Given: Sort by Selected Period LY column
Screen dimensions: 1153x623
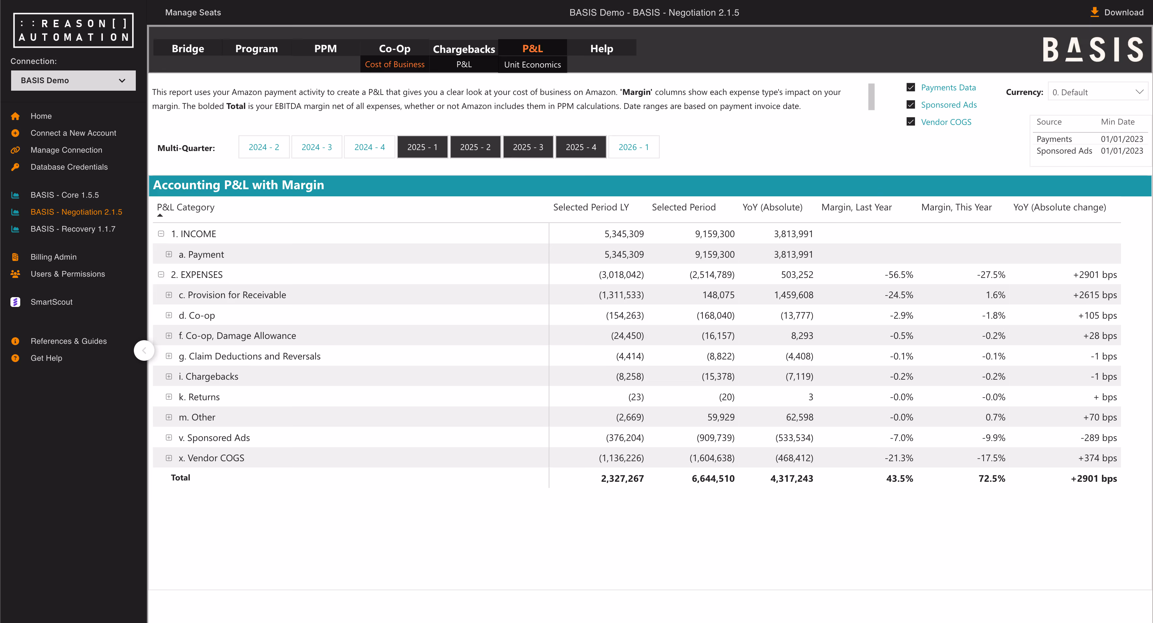Looking at the screenshot, I should pyautogui.click(x=591, y=207).
